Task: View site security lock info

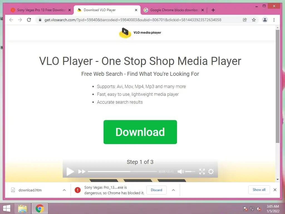Action: [40, 20]
